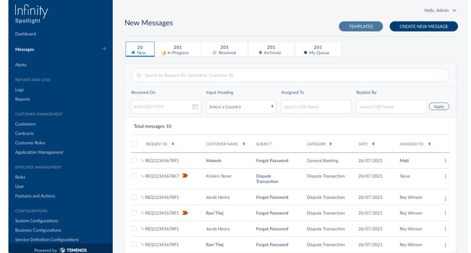Click the Create New Message button
The height and width of the screenshot is (253, 471).
(423, 26)
